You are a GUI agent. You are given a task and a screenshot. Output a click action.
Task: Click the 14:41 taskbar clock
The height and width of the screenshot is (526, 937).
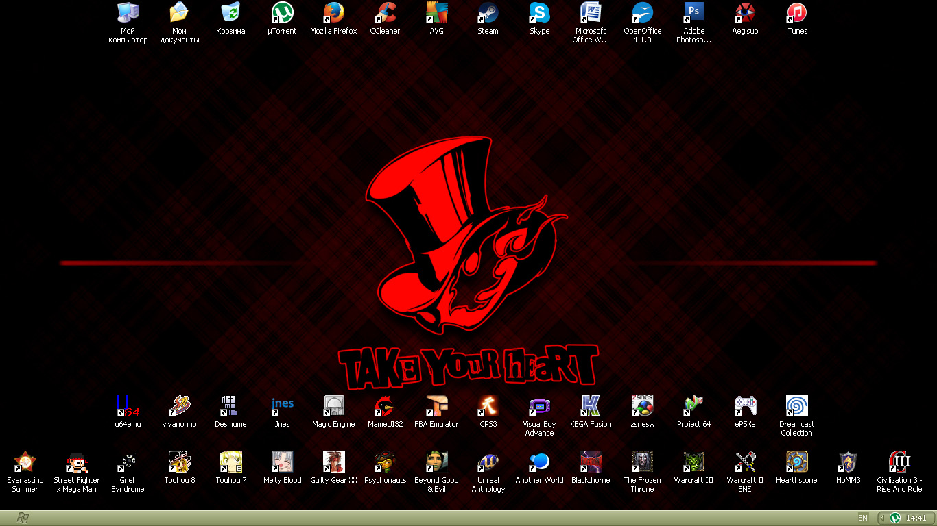[x=916, y=518]
